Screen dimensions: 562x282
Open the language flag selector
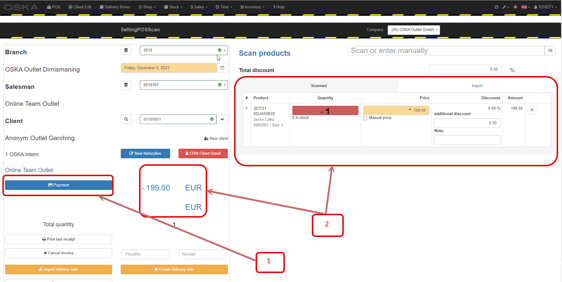point(526,7)
